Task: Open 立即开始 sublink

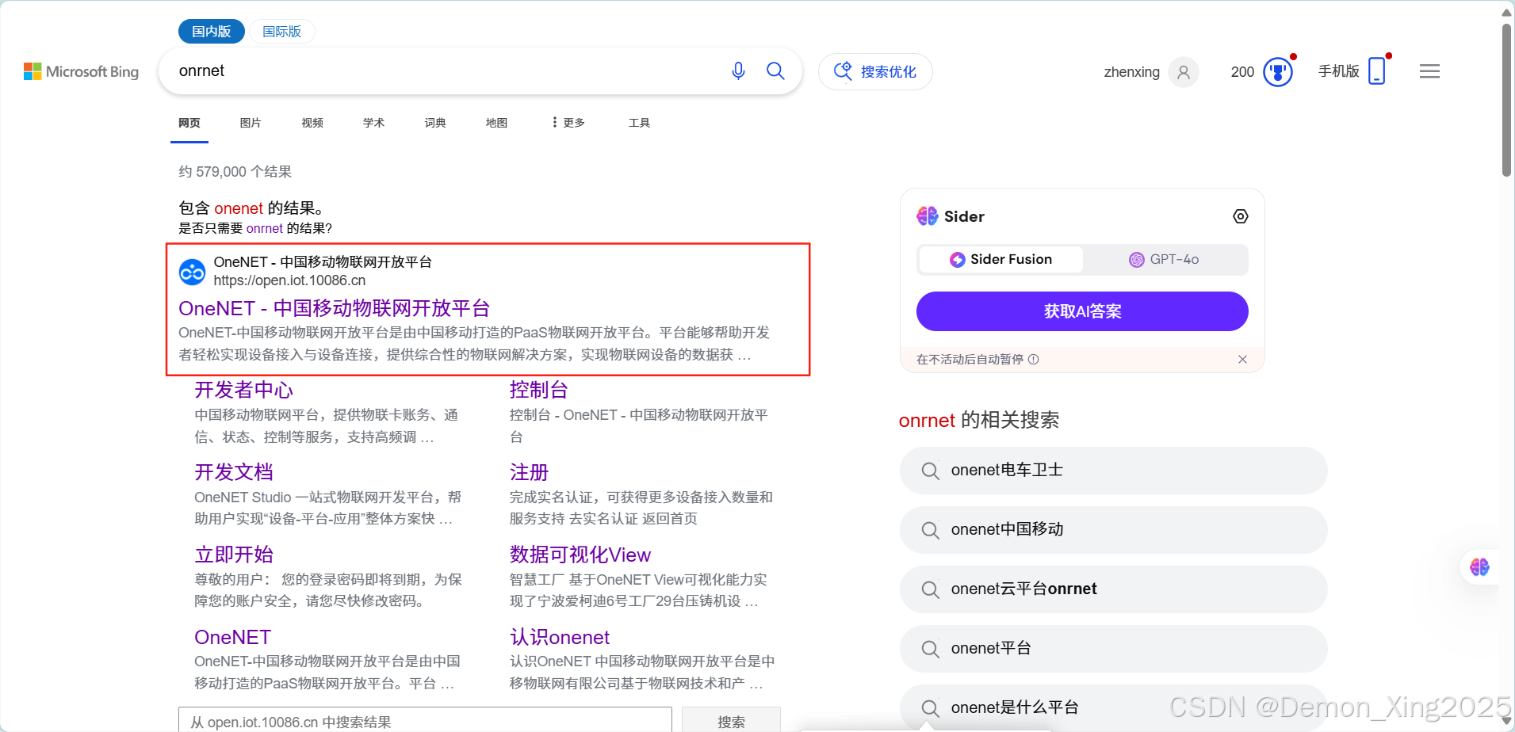Action: coord(234,555)
